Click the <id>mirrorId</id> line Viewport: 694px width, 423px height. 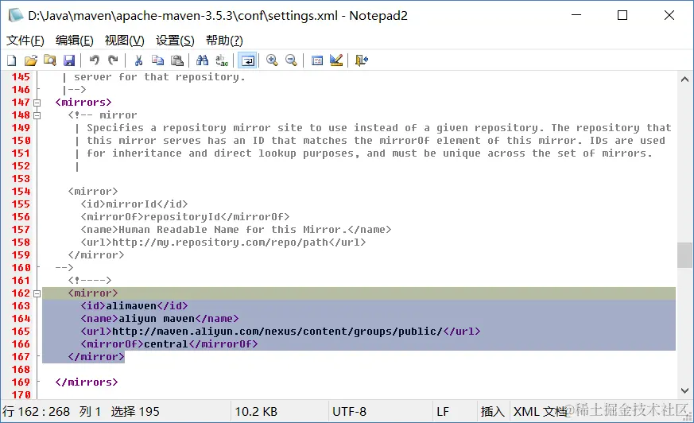point(134,204)
